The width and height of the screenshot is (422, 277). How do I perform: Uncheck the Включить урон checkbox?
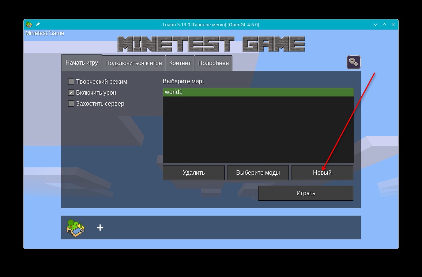(x=71, y=92)
